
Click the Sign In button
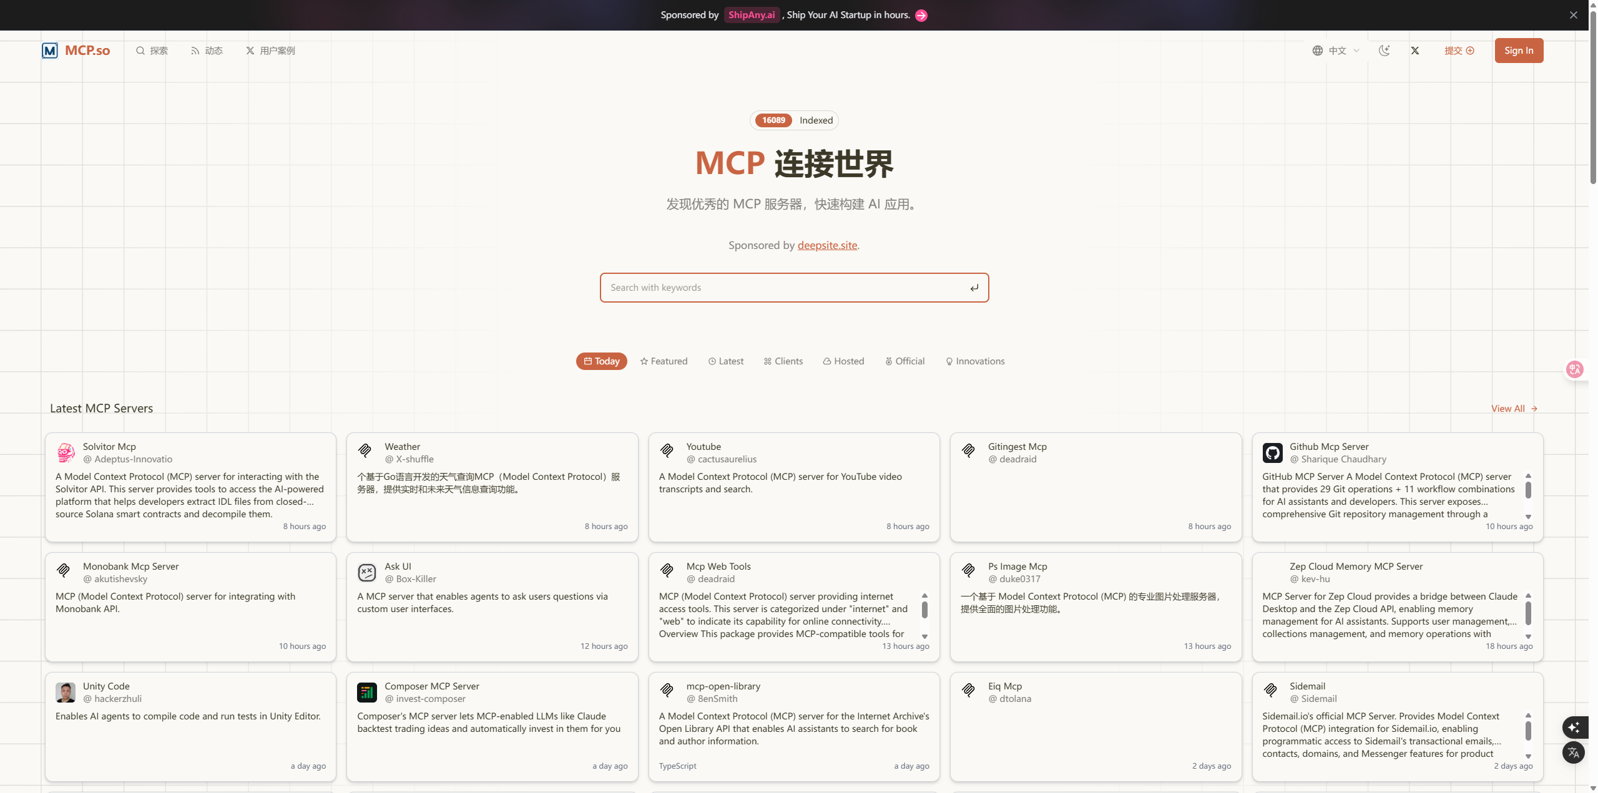point(1519,51)
